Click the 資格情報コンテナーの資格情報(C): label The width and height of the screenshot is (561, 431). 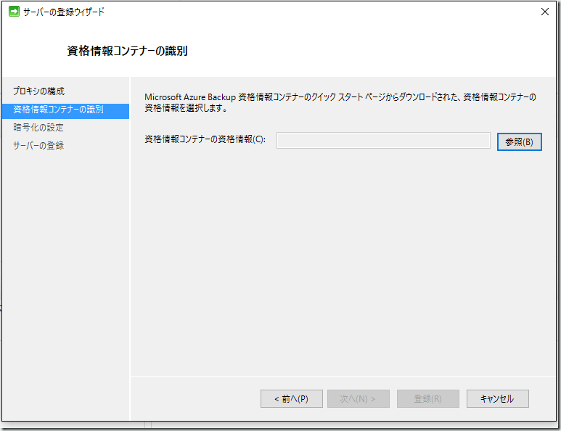[205, 139]
